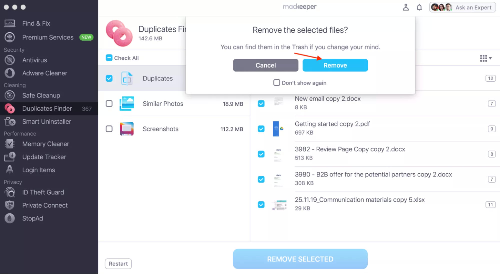Open Adware Cleaner

tap(45, 73)
